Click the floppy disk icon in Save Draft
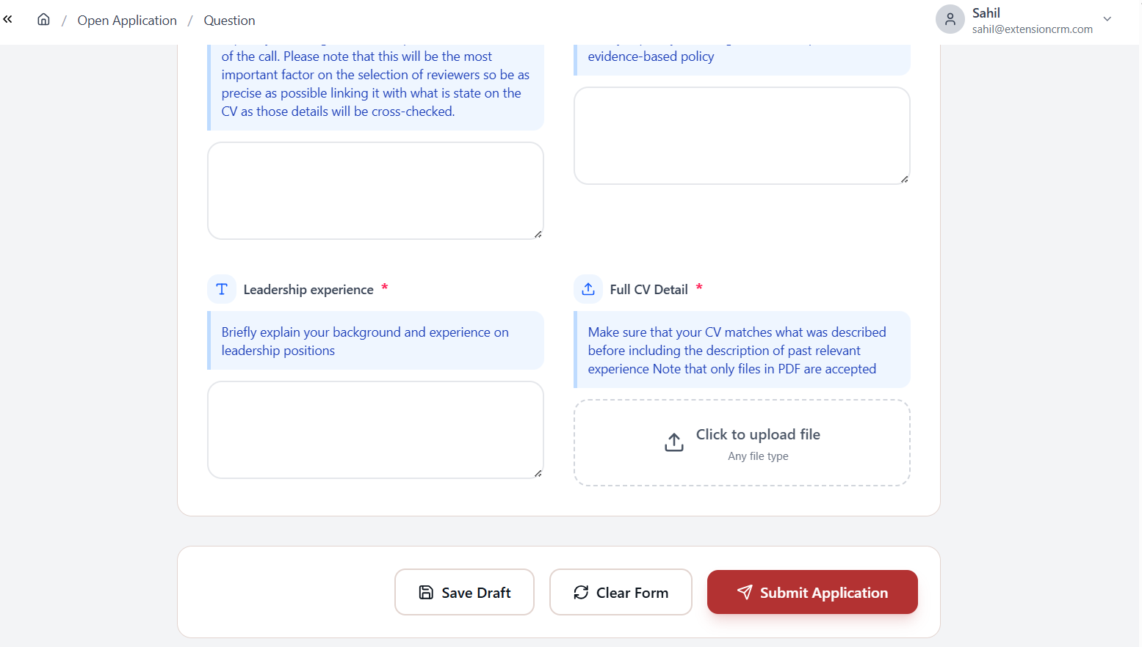Viewport: 1142px width, 647px height. (x=426, y=592)
